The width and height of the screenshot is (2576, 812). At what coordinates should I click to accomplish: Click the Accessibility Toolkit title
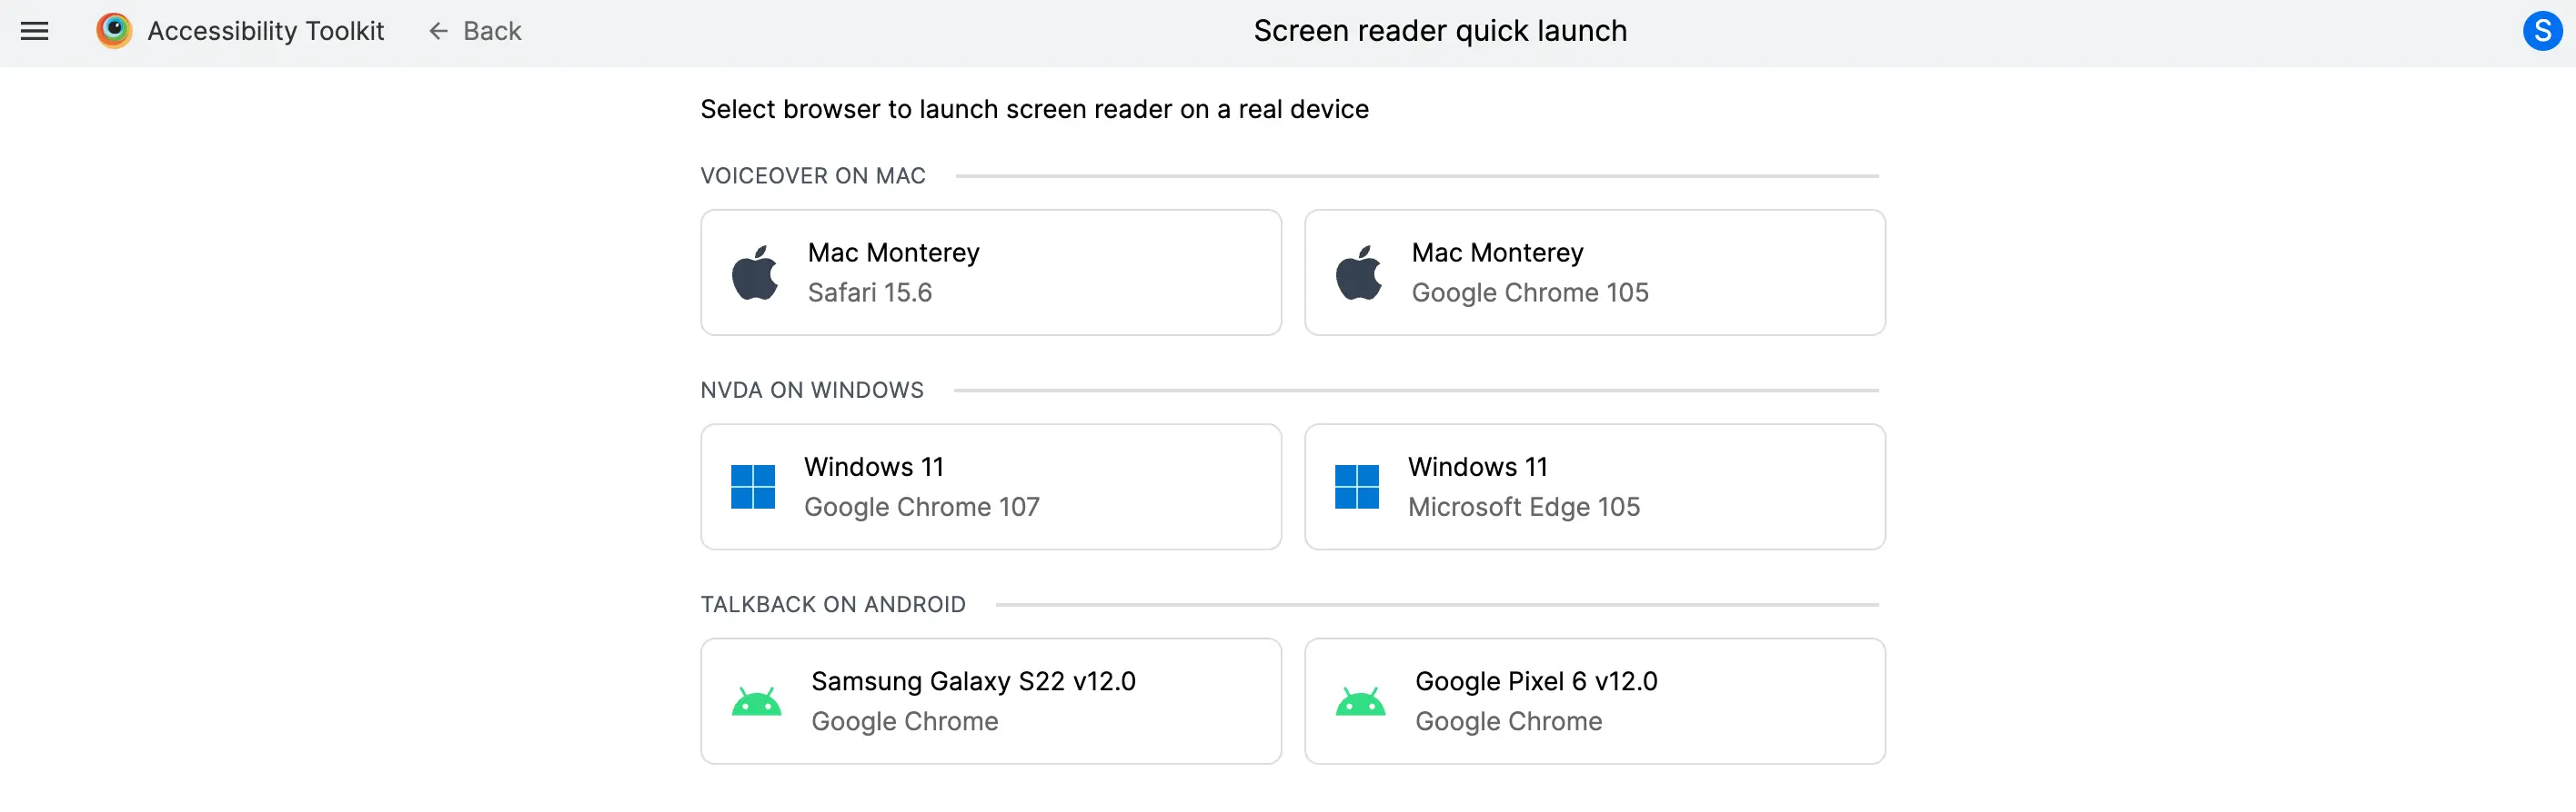coord(266,32)
